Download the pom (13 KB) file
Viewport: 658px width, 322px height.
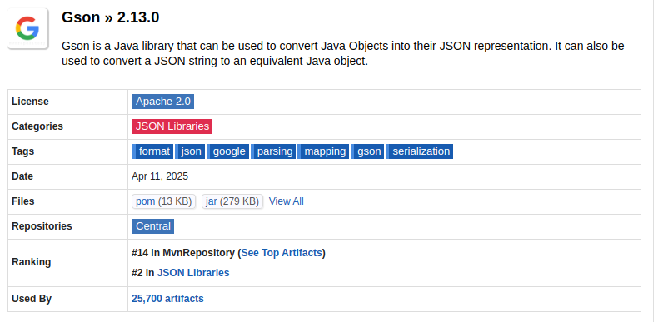[163, 201]
